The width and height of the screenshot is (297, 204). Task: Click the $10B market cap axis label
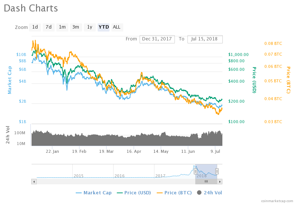[21, 55]
